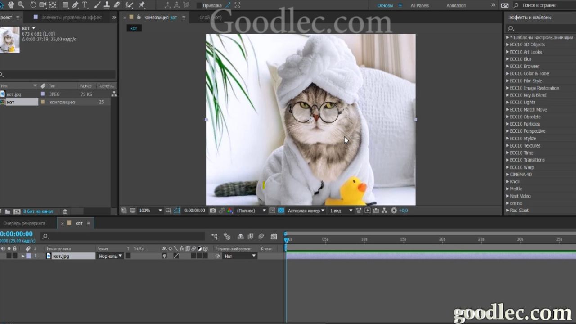Select the Rotation tool
Screen dimensions: 576x324
click(33, 5)
